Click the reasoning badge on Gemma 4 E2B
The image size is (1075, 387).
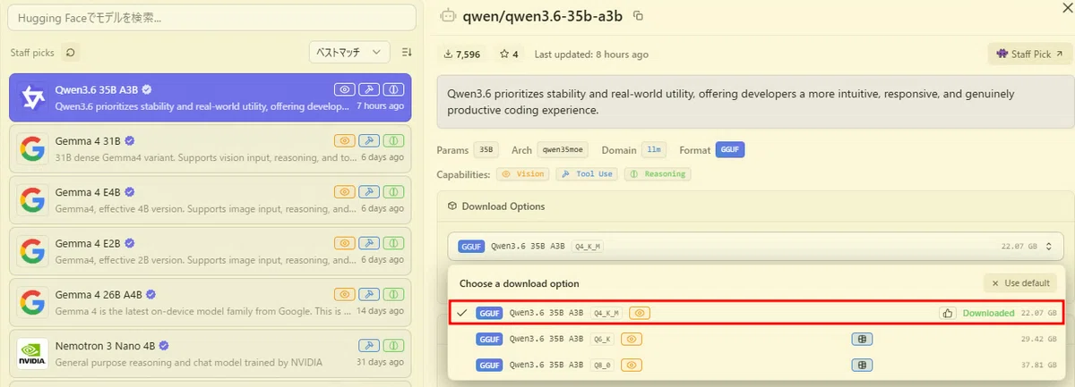[394, 242]
